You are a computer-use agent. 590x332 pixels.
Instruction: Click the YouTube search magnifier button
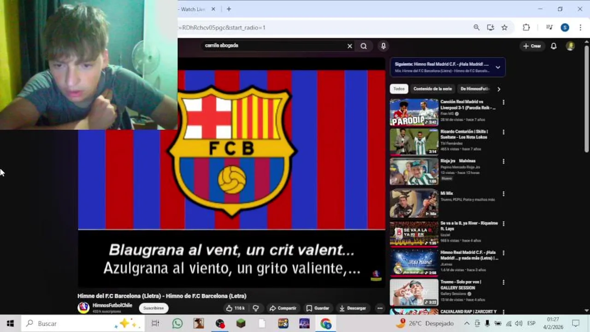coord(364,46)
